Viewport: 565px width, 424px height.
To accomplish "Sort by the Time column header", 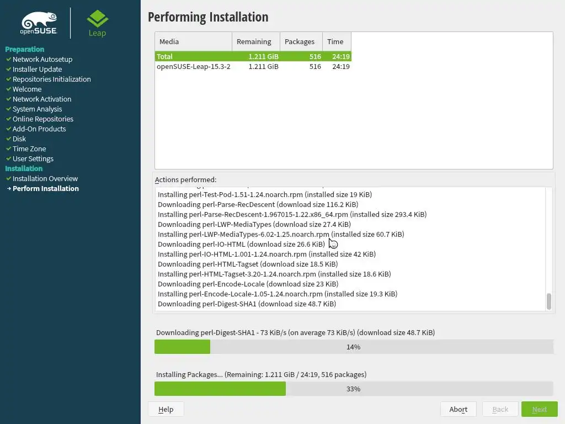I will [337, 41].
